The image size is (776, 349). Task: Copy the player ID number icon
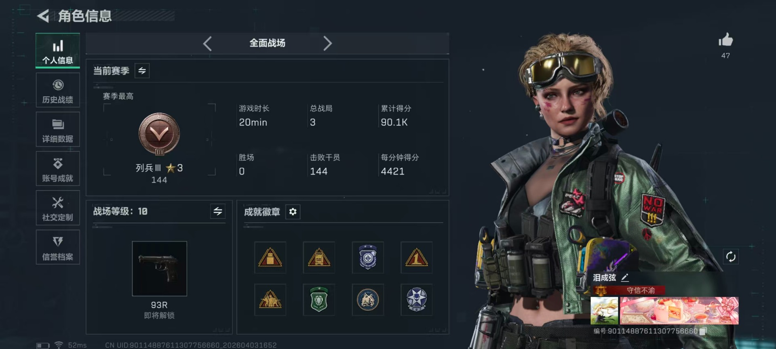pyautogui.click(x=703, y=331)
